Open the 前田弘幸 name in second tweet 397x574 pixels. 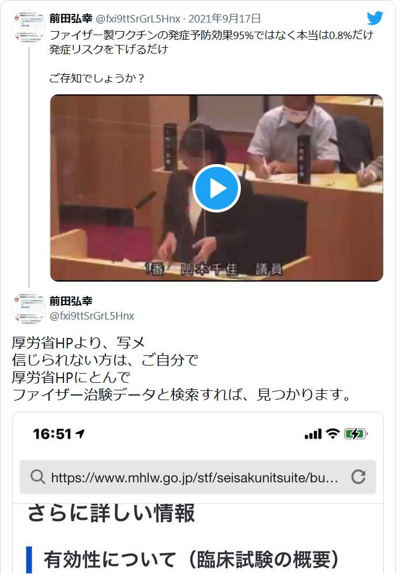point(71,301)
